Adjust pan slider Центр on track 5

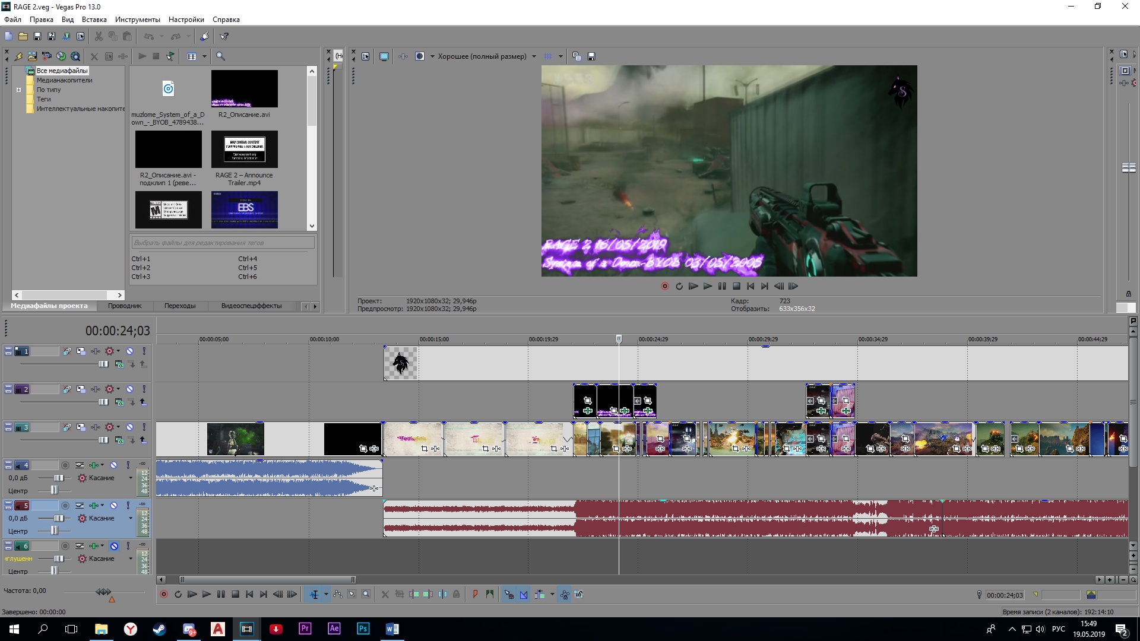click(55, 531)
